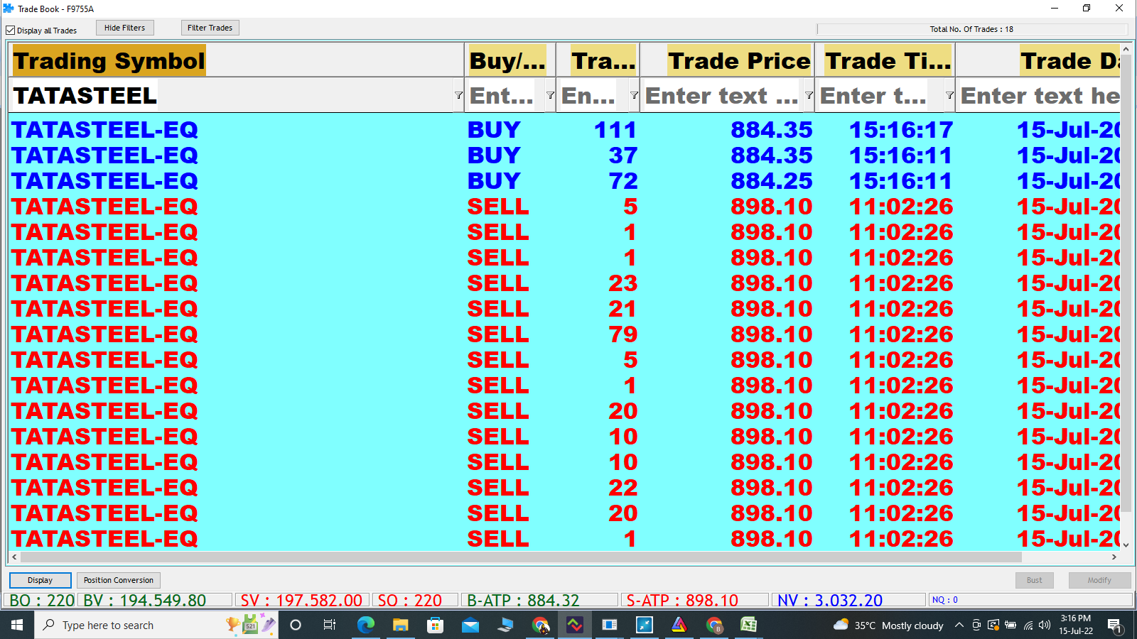This screenshot has height=639, width=1137.
Task: Open the Windows Start menu
Action: click(17, 625)
